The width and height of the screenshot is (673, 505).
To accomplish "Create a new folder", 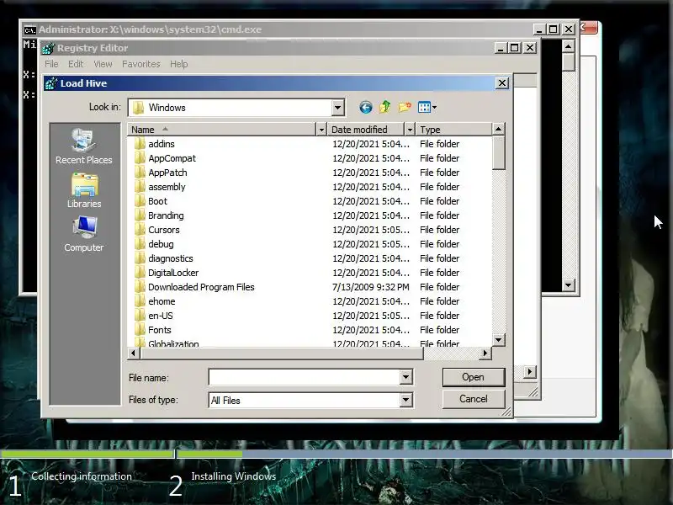I will (x=405, y=107).
